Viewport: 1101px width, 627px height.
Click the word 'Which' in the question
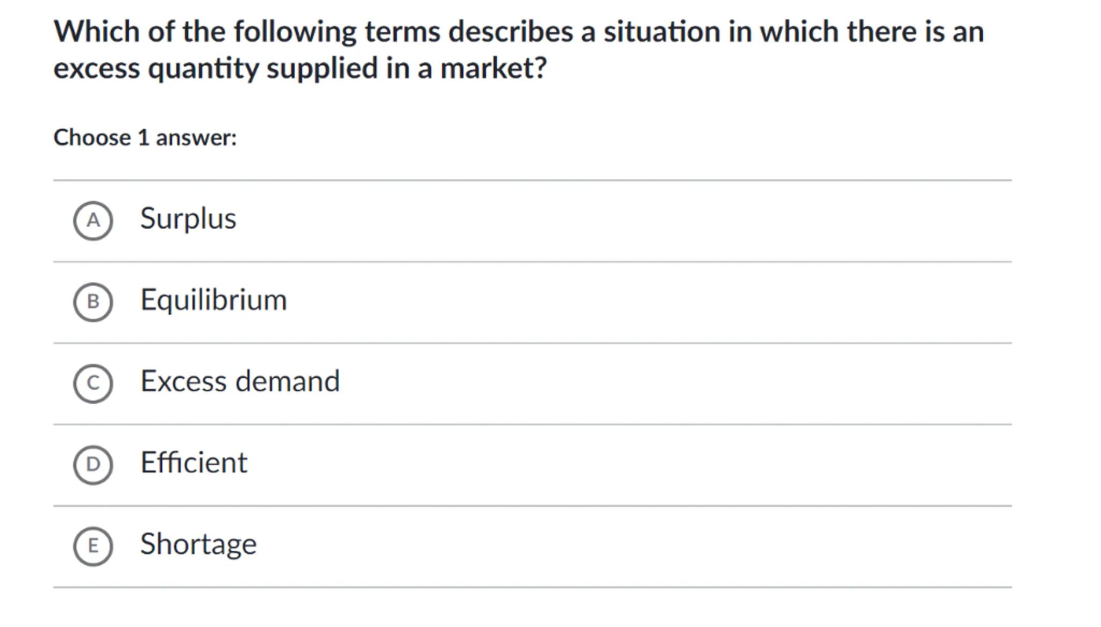point(97,32)
